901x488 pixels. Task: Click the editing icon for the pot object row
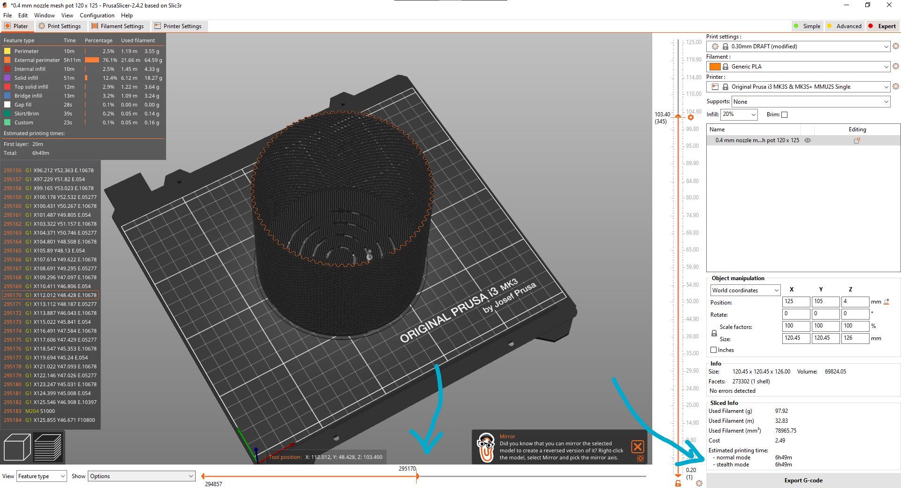857,140
